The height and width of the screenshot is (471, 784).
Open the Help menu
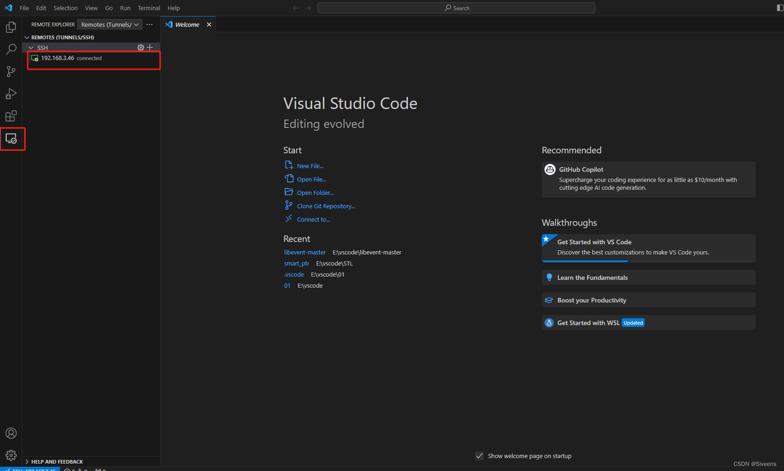pos(174,8)
